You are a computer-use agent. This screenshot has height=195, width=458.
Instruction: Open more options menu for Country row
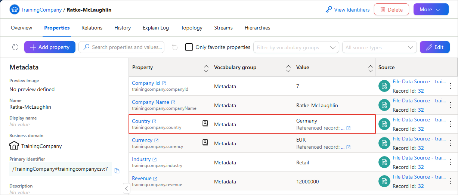pyautogui.click(x=451, y=124)
